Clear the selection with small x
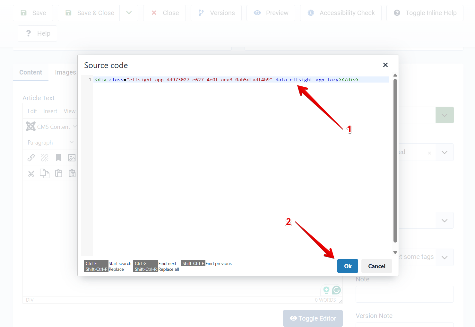This screenshot has width=475, height=327. 429,153
